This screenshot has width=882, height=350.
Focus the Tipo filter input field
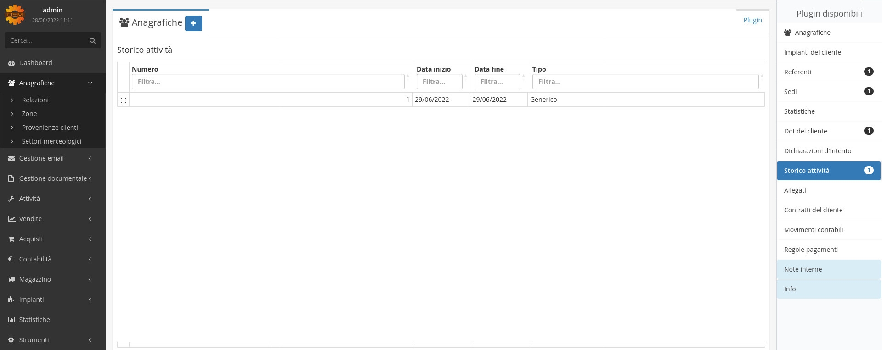645,82
